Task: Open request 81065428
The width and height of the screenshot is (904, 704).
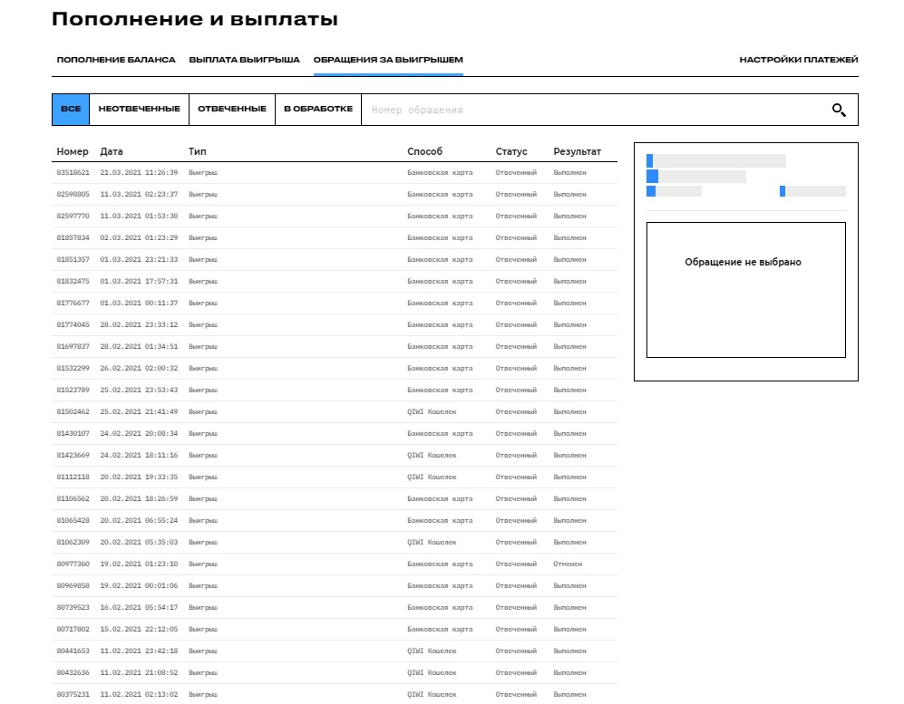Action: [x=335, y=521]
